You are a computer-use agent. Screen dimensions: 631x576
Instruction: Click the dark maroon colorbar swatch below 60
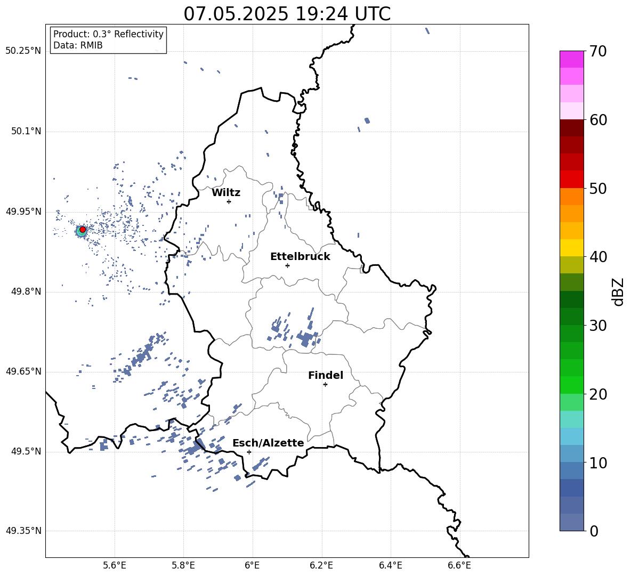[571, 128]
